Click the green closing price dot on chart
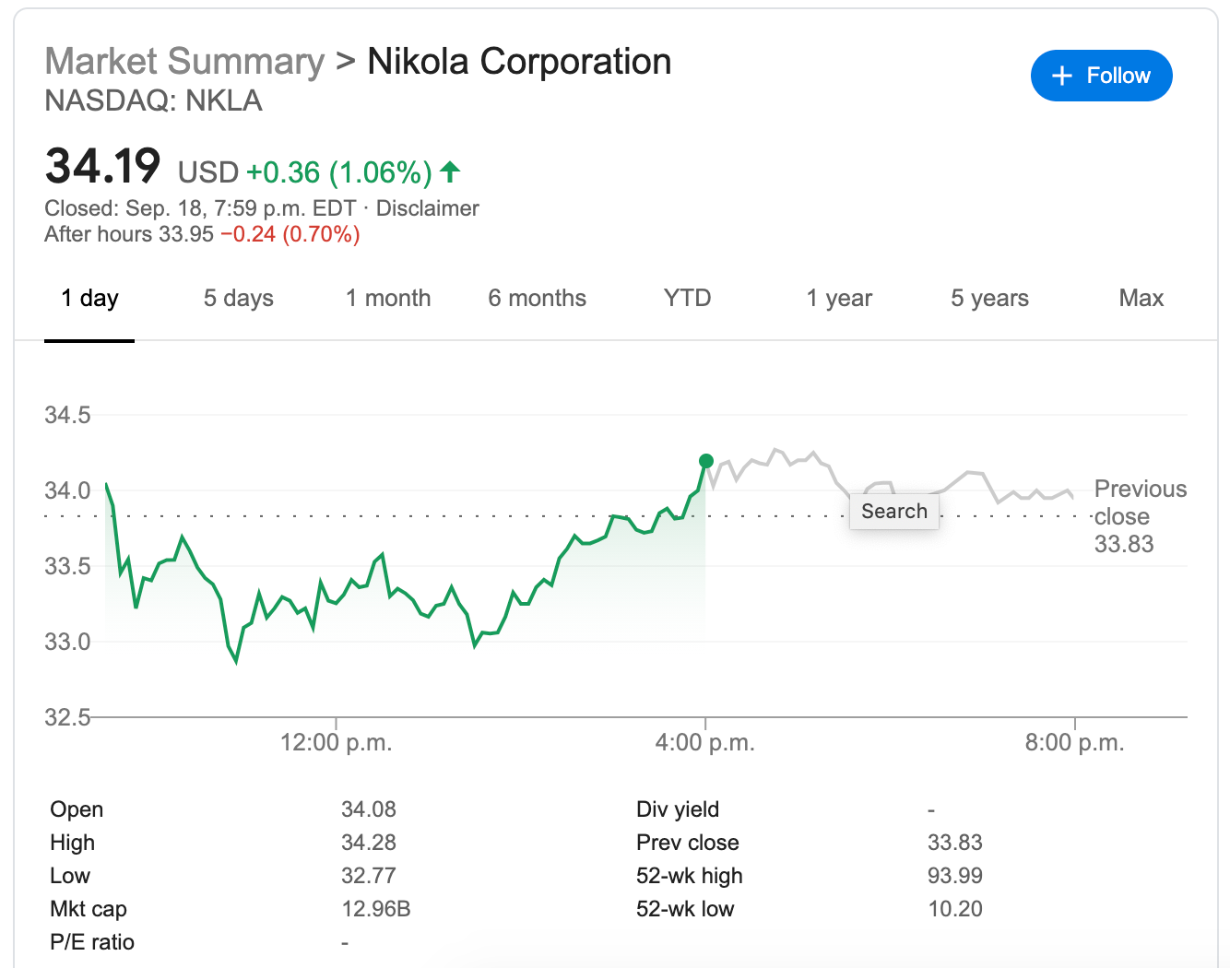The width and height of the screenshot is (1230, 968). tap(706, 461)
